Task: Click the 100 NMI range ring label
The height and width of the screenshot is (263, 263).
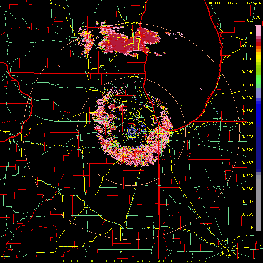Action: click(x=131, y=23)
